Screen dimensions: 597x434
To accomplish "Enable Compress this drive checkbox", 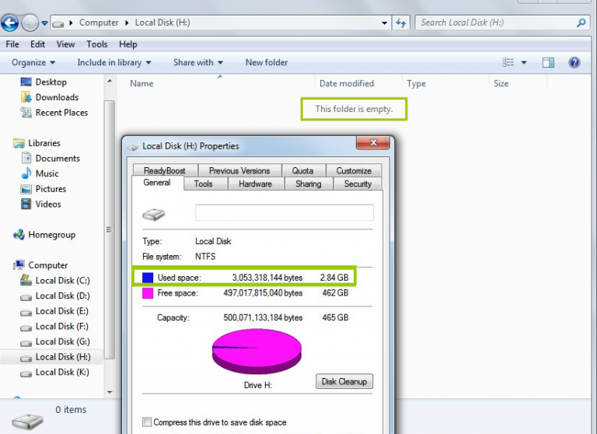I will coord(147,422).
